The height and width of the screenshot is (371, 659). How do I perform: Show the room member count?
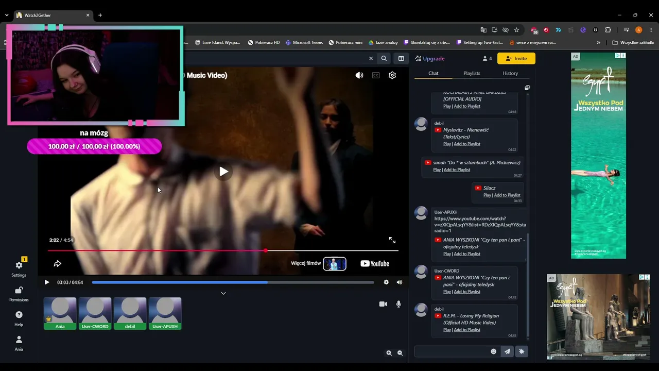point(487,59)
